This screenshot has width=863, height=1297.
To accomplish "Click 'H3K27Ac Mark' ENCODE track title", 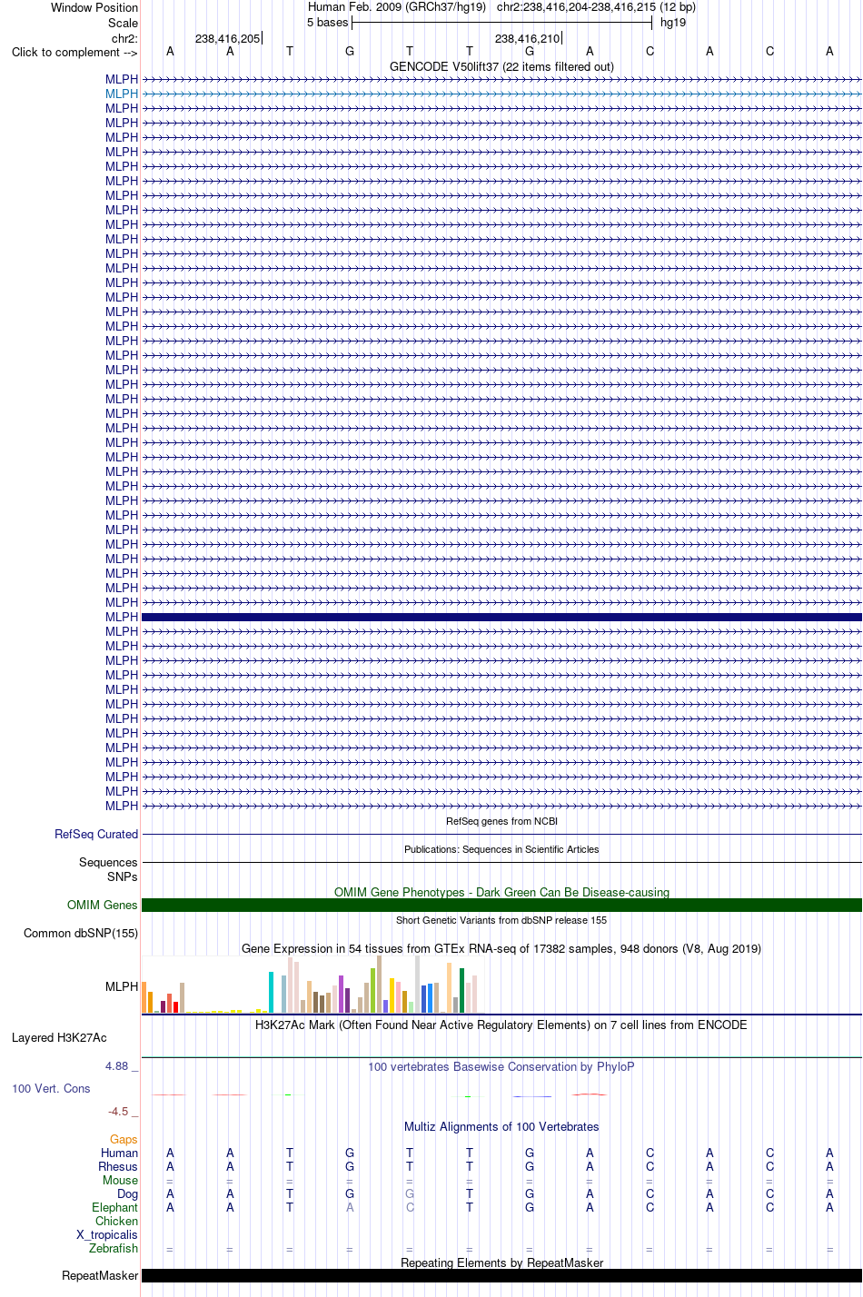I will 501,1025.
